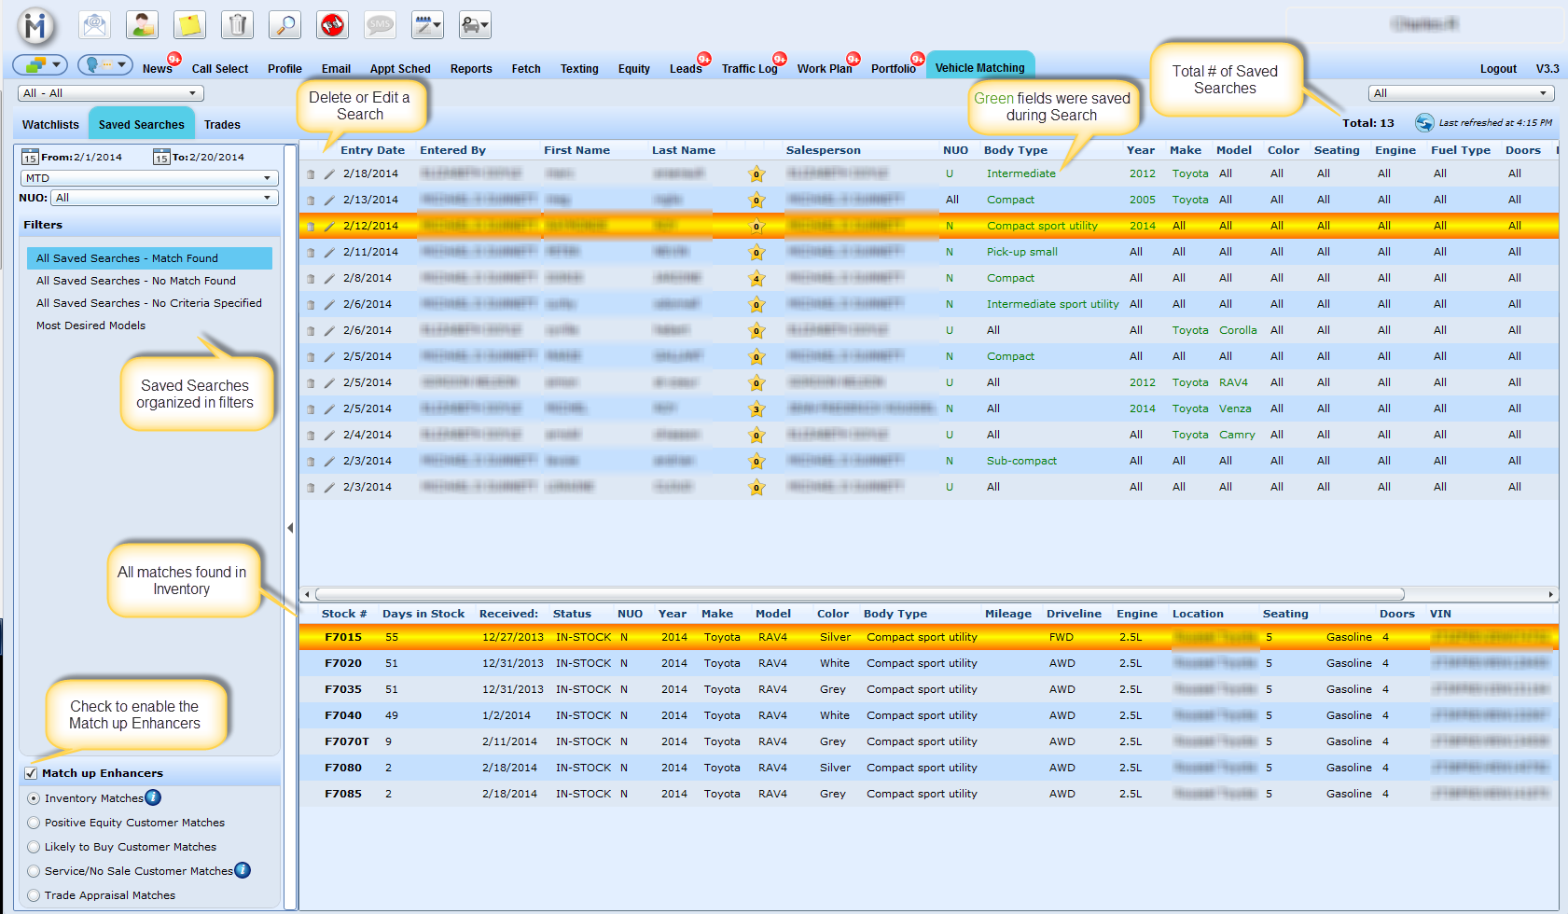Open the 'All - All' dropdown
Viewport: 1568px width, 914px height.
110,93
